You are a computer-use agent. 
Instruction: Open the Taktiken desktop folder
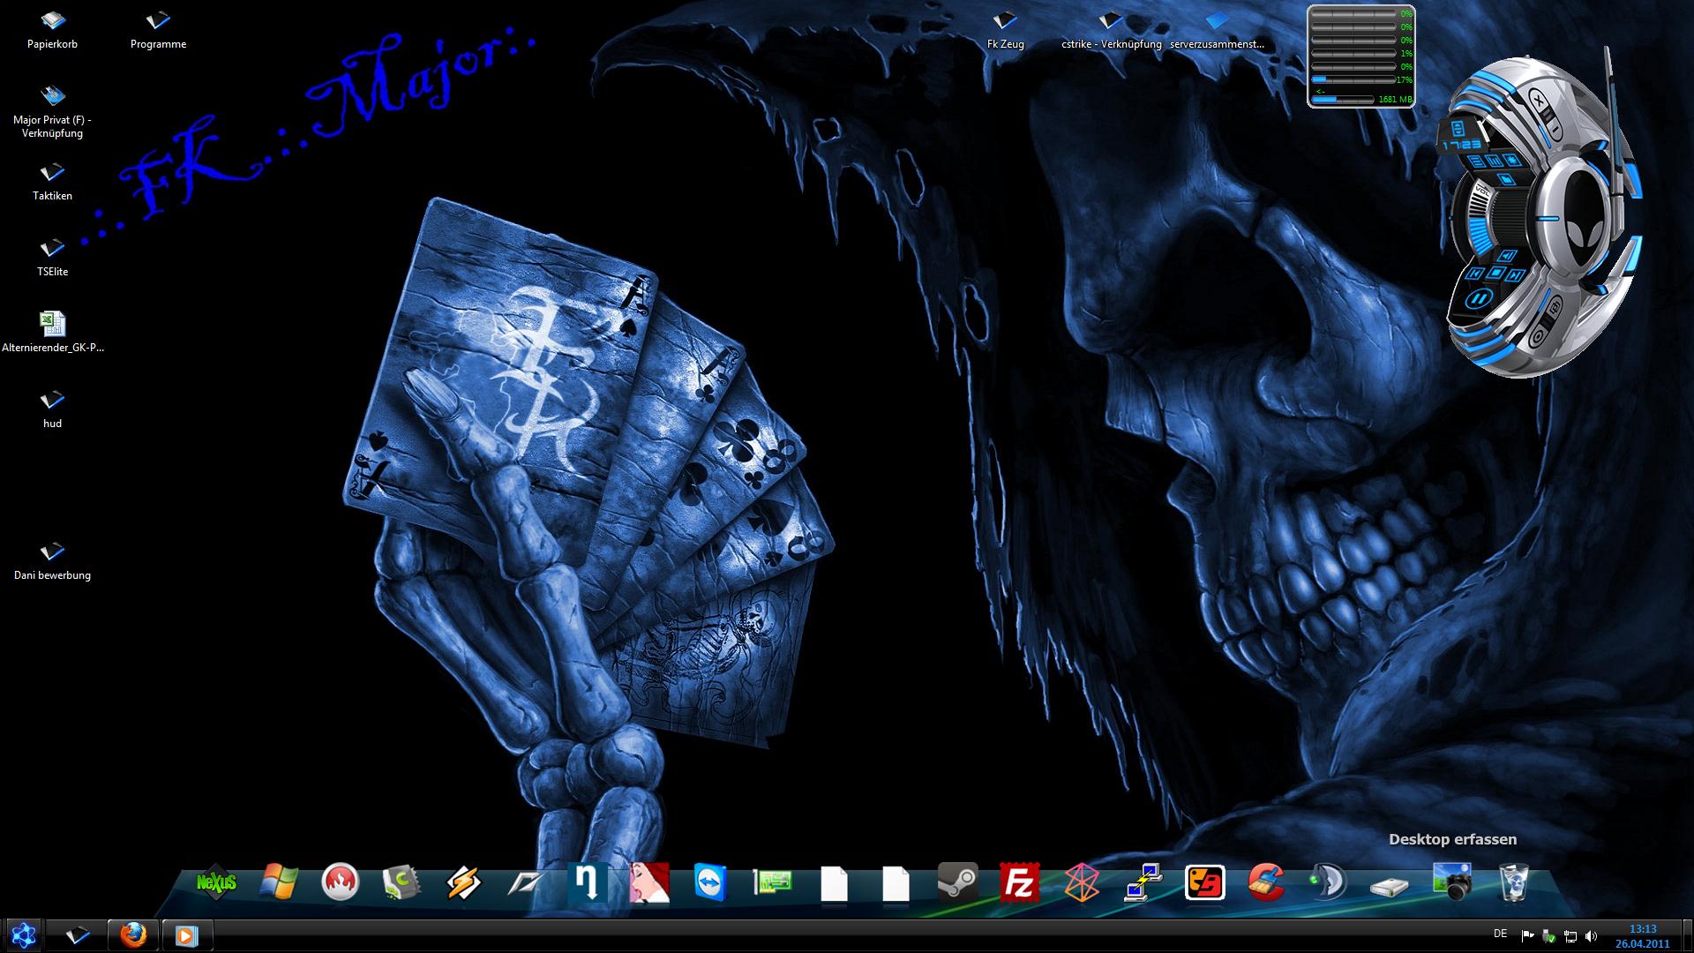tap(52, 182)
